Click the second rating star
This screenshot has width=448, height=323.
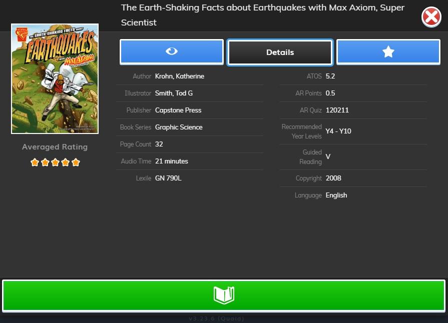(45, 162)
